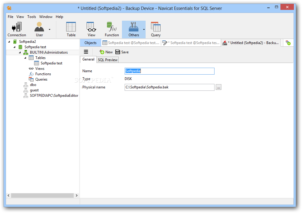Maximize the Navicat window

click(277, 7)
